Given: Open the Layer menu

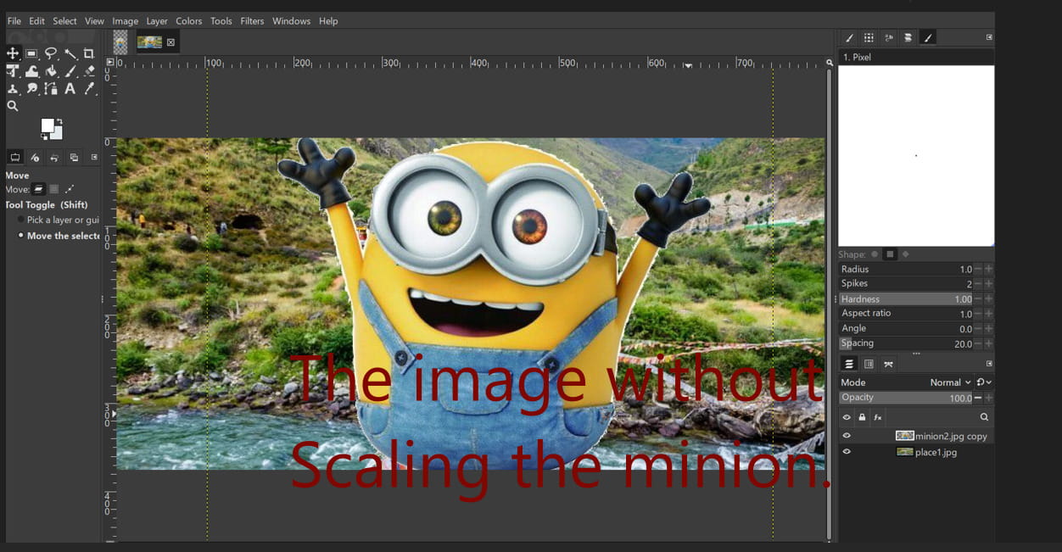Looking at the screenshot, I should [x=157, y=20].
